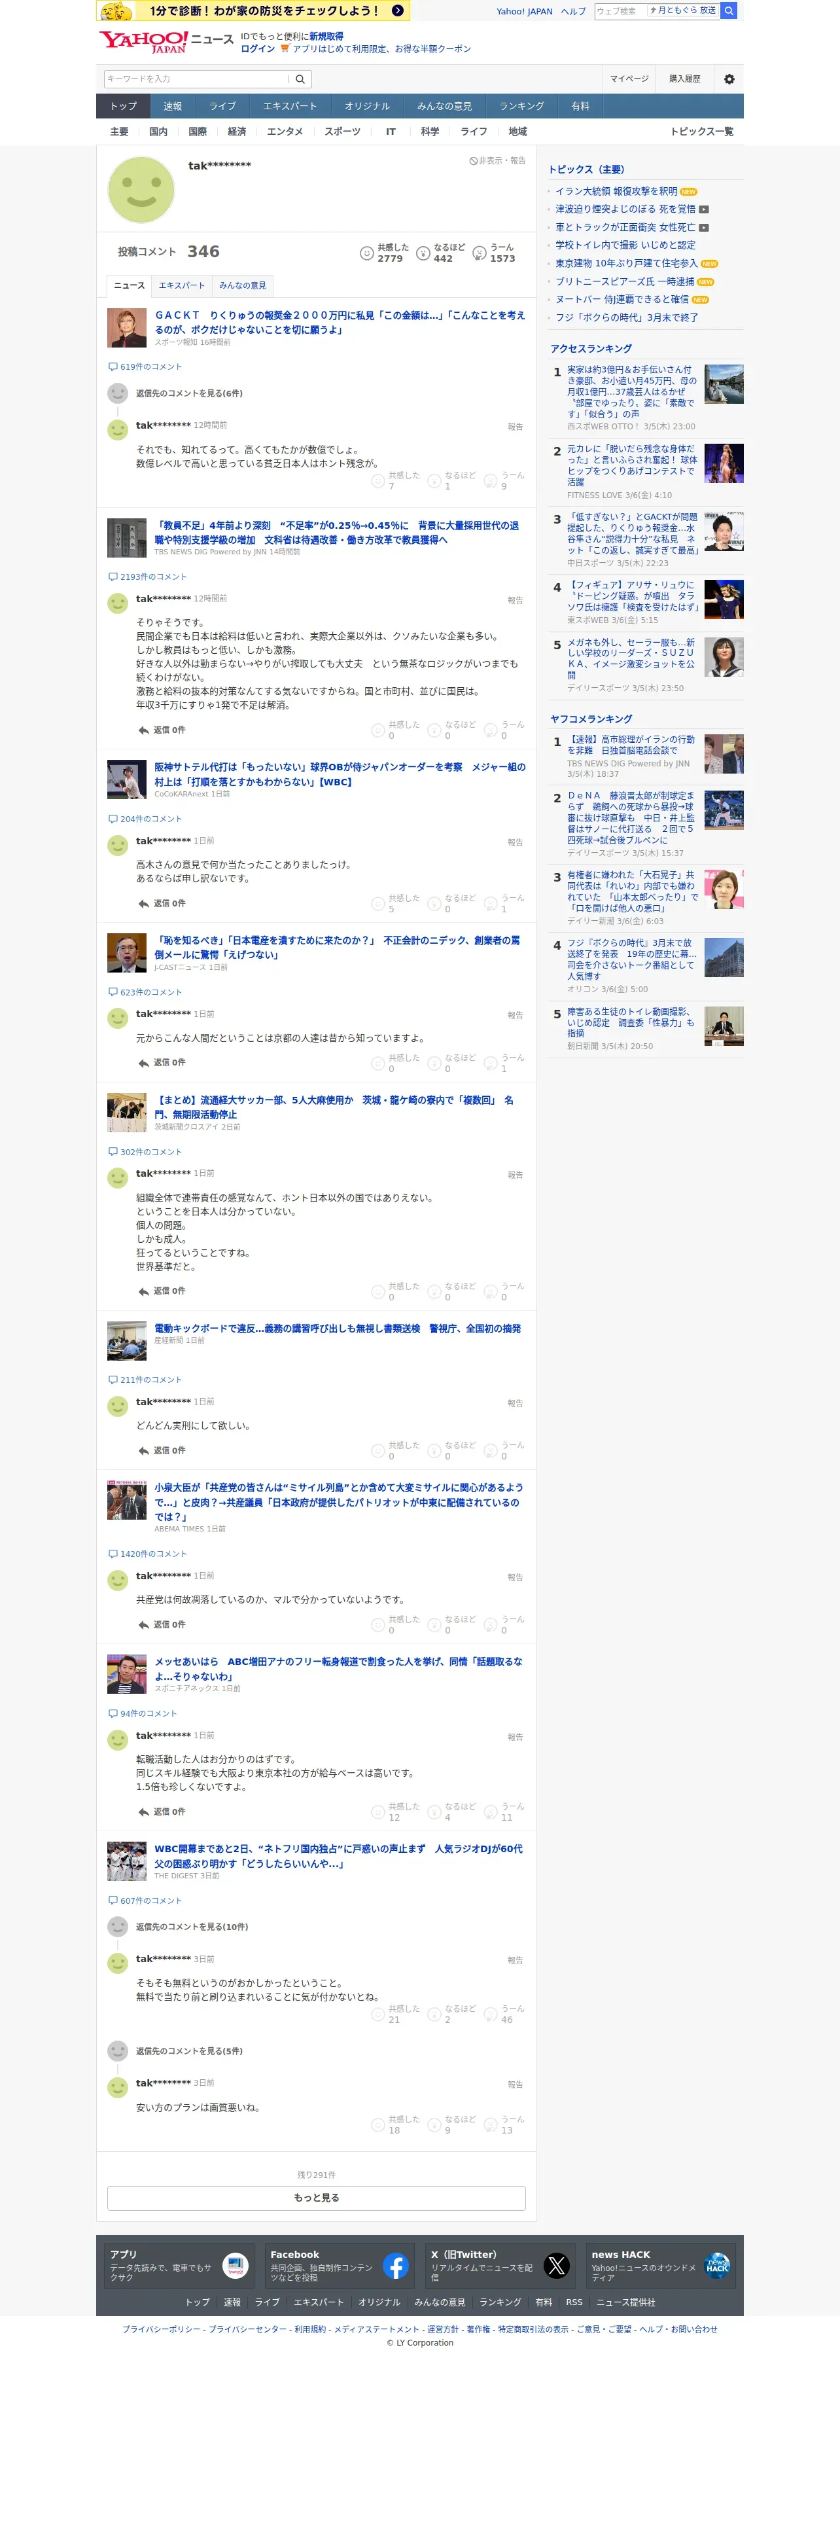Open the 電動キックボードで違反 article headline

[x=338, y=1329]
